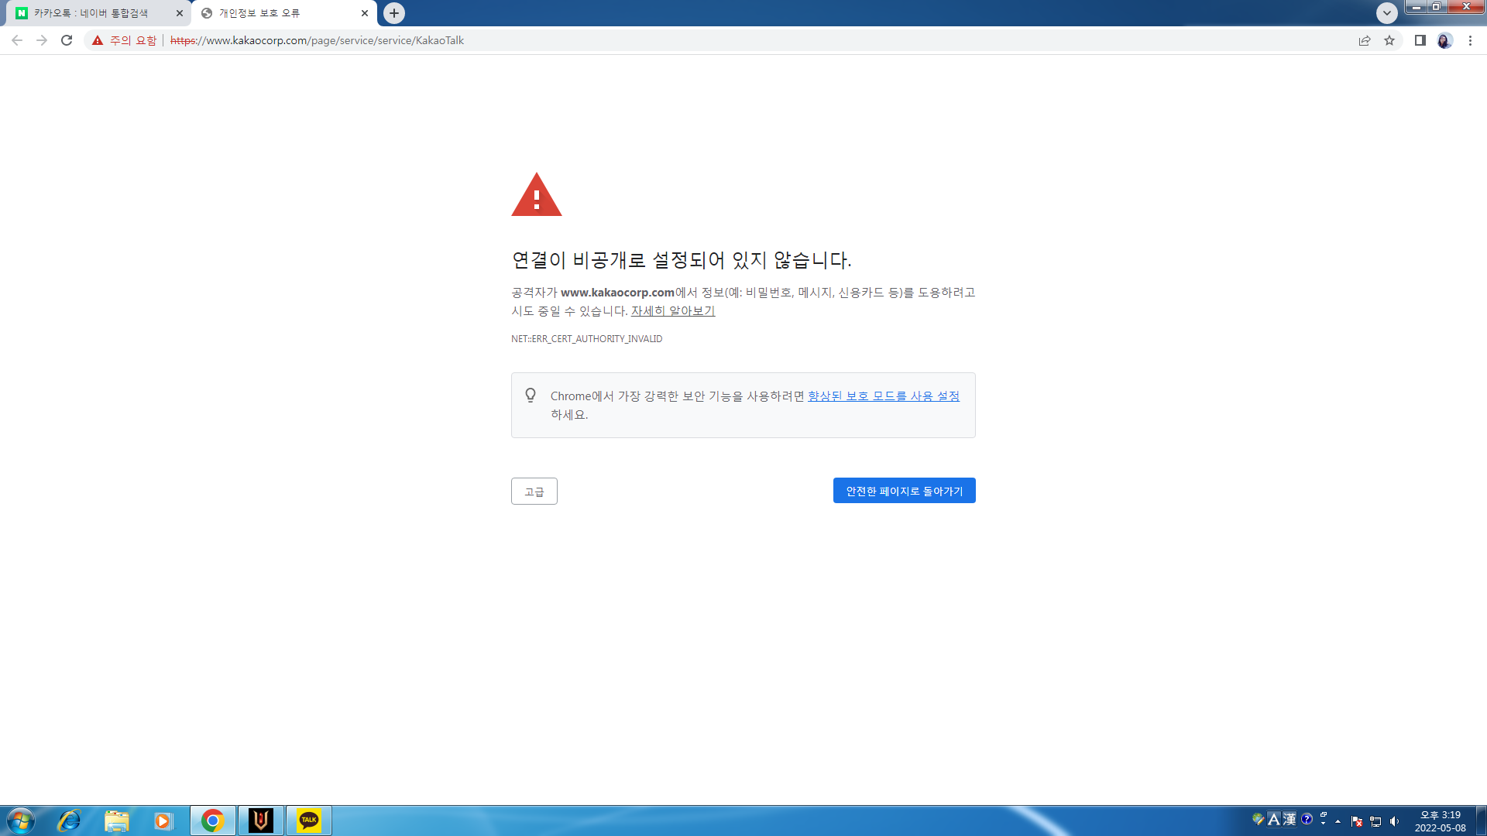Click the network connection tray icon

[x=1375, y=821]
